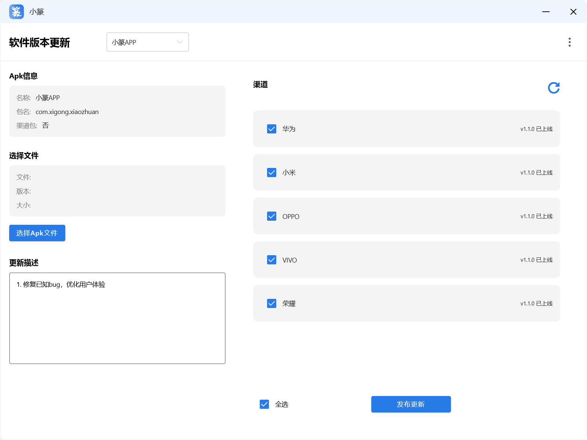Click the 荣耀 v1.1.0 已上线 status

click(536, 304)
